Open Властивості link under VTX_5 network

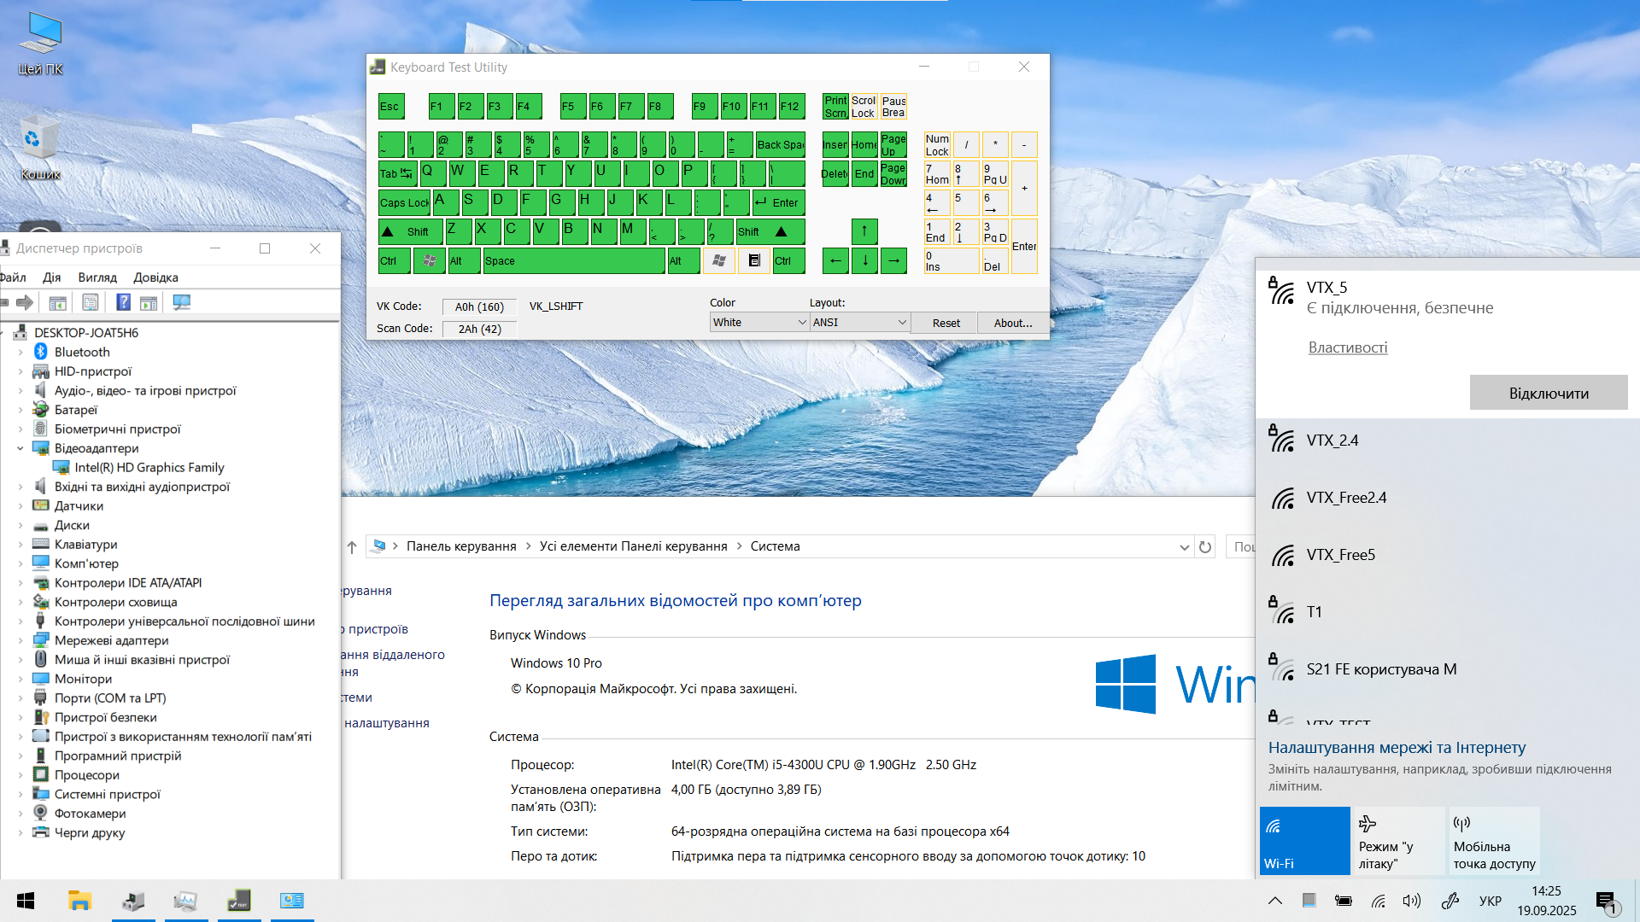[1348, 347]
